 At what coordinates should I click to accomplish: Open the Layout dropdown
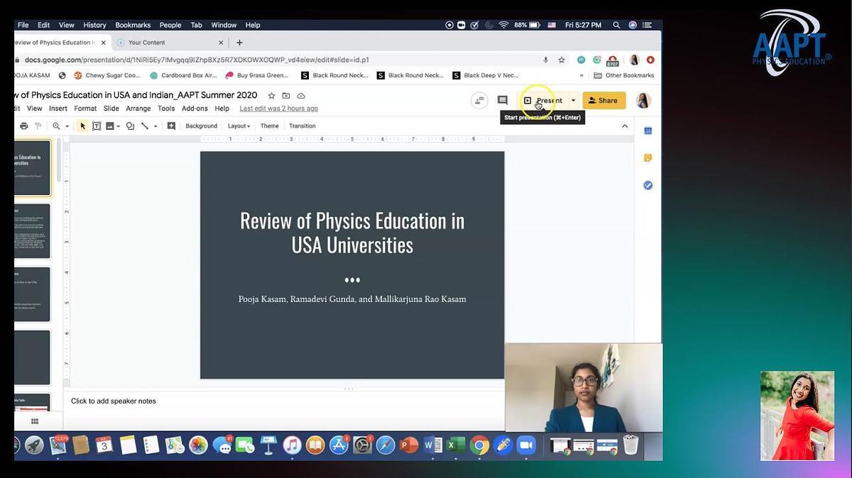click(x=239, y=126)
